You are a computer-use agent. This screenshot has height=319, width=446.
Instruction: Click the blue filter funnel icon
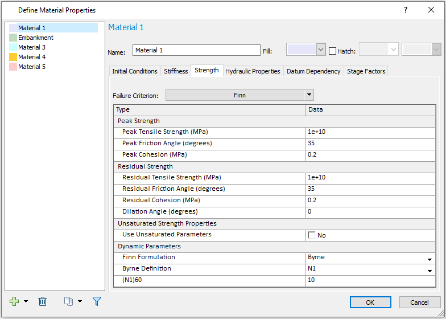click(96, 301)
